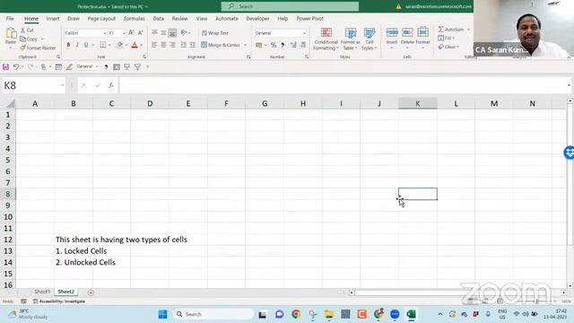This screenshot has height=323, width=574.
Task: Open the font size dropdown
Action: coord(124,33)
